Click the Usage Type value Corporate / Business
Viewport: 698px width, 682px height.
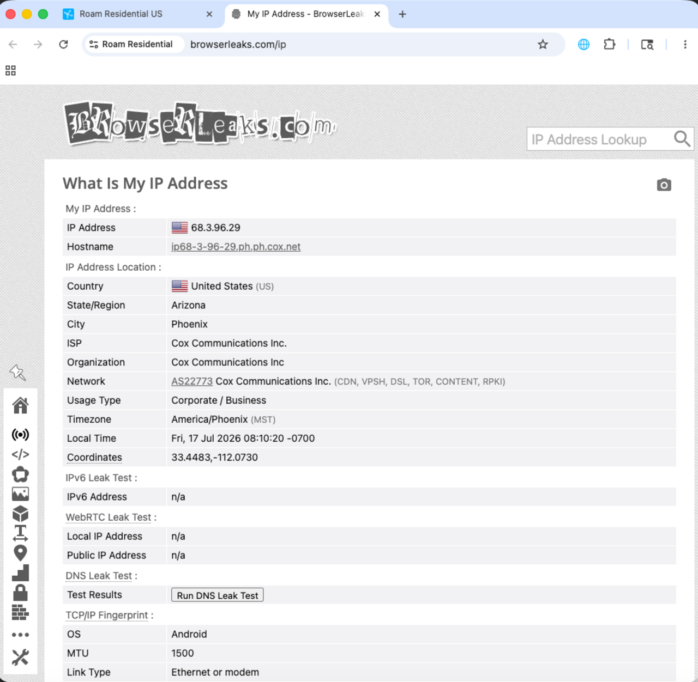[x=219, y=400]
